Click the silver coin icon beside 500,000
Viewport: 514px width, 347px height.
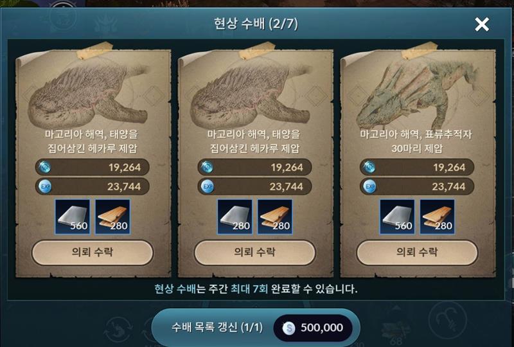289,328
